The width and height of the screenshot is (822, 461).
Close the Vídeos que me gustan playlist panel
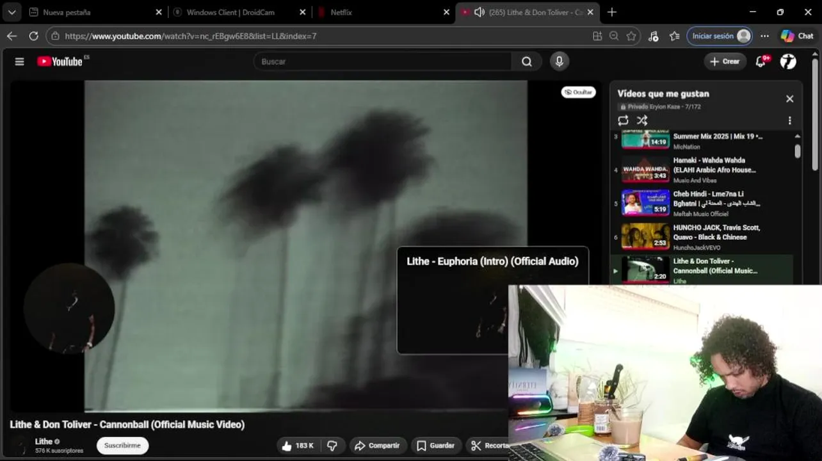(789, 99)
